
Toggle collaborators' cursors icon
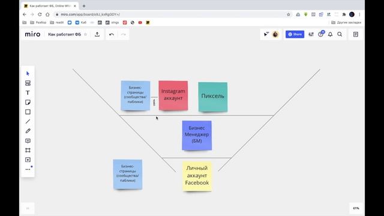pyautogui.click(x=266, y=34)
